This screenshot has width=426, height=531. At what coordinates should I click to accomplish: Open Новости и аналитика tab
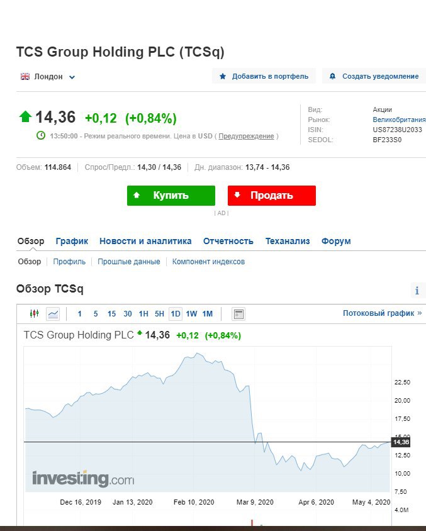(145, 241)
